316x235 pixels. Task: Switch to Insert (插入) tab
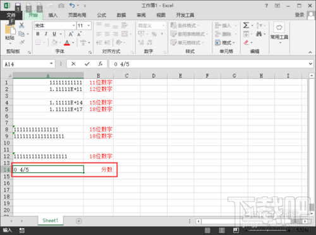click(x=52, y=15)
